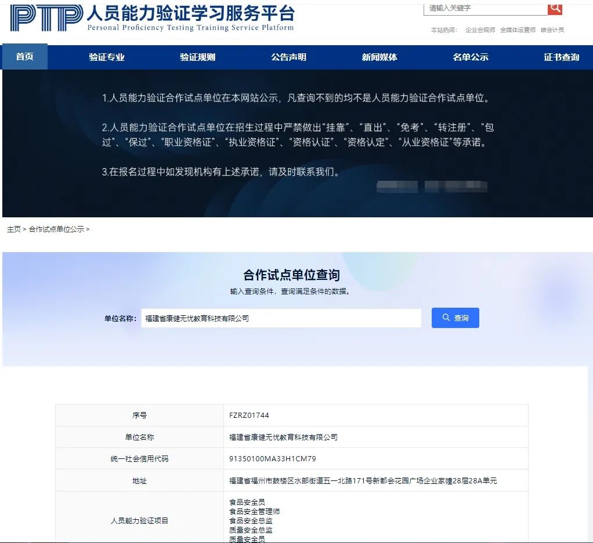This screenshot has width=593, height=543.
Task: Open the 验证规则 menu
Action: (197, 57)
